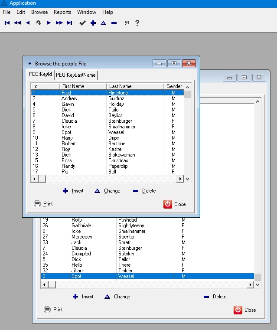
Task: Go to previous record toolbar arrow
Action: click(28, 23)
